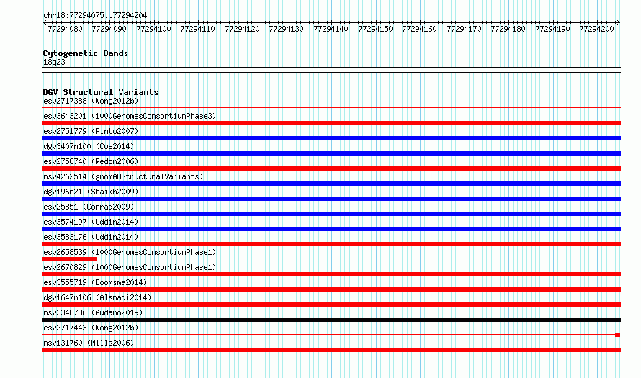
Task: Click ruler position 77294100
Action: coord(153,29)
